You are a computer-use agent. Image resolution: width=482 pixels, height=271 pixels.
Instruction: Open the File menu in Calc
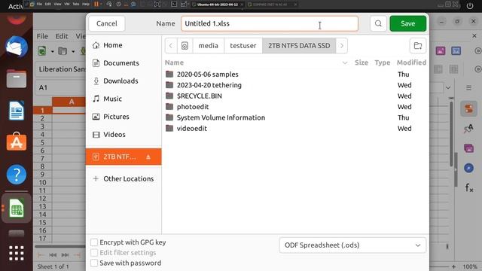click(42, 36)
